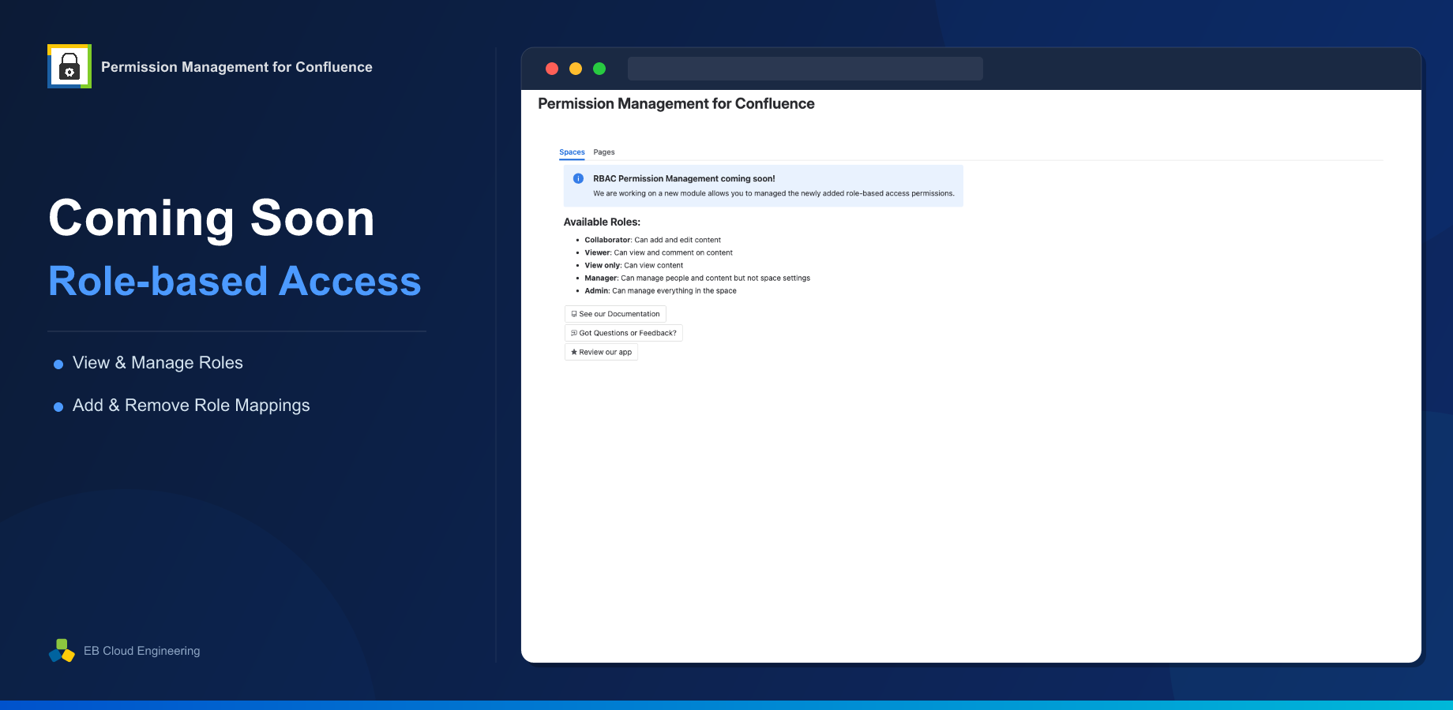Click the banner text starting "We are working on a new module"
Screen dimensions: 1453x710
774,193
